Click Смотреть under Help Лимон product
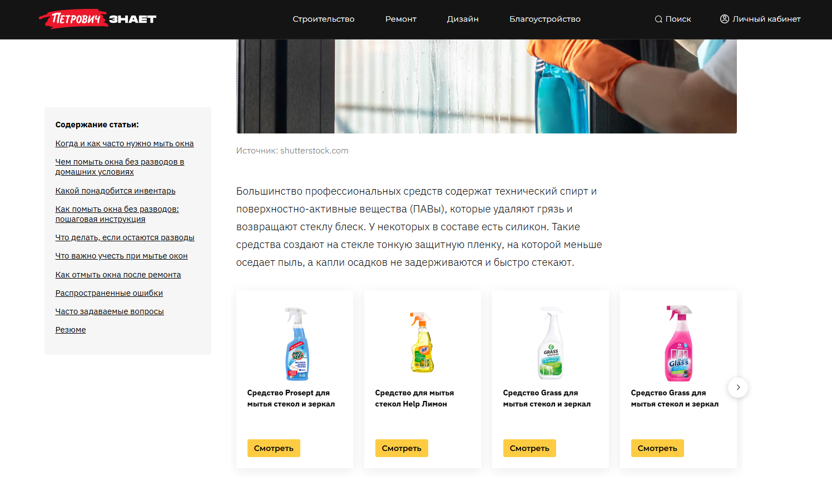This screenshot has height=496, width=832. tap(402, 448)
